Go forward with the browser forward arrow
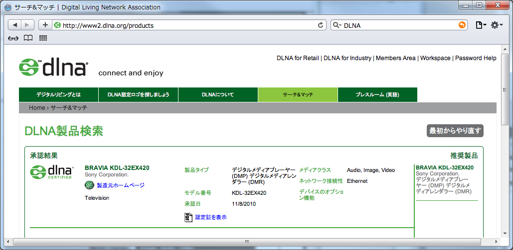Screen dimensions: 513x250 point(27,25)
